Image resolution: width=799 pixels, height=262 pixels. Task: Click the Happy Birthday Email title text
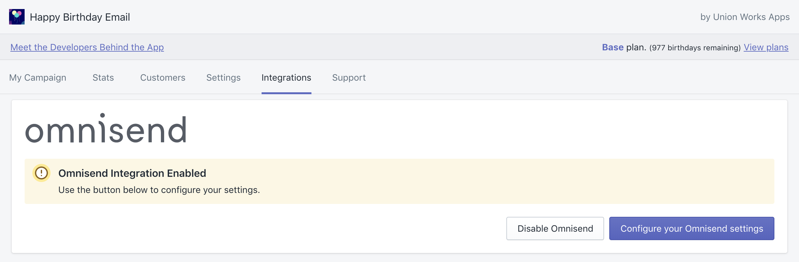(80, 17)
